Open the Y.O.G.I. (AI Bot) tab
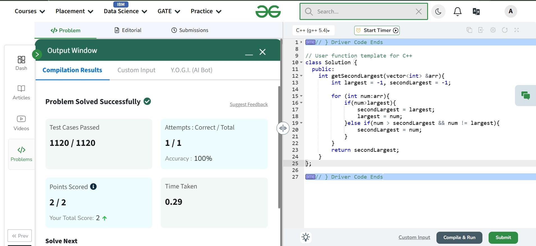536x246 pixels. point(191,70)
